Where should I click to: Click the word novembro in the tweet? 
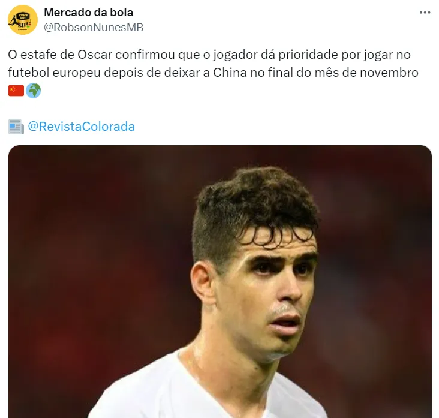pyautogui.click(x=389, y=73)
